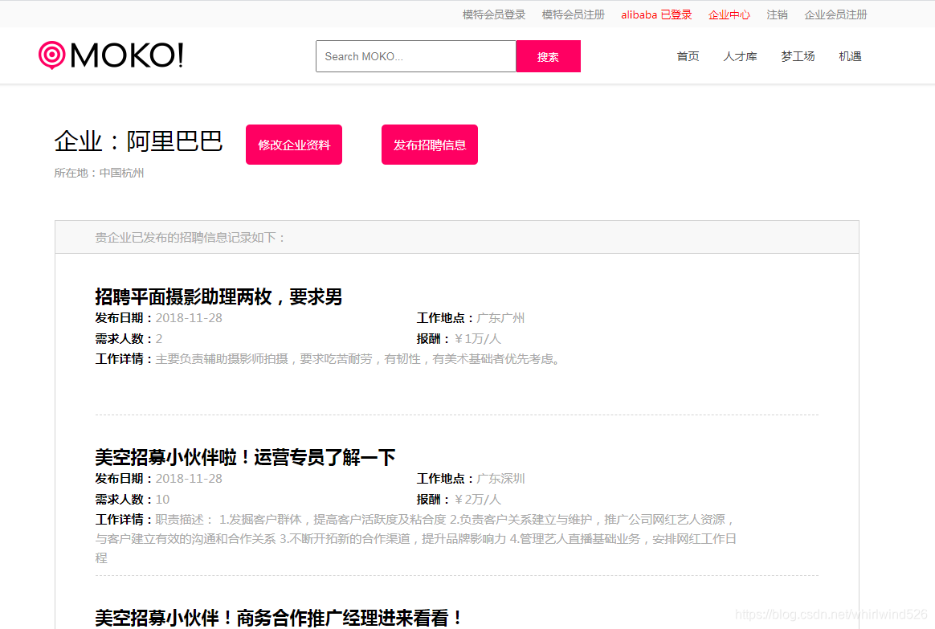Click 注销 to log out
The image size is (935, 629).
[x=777, y=15]
